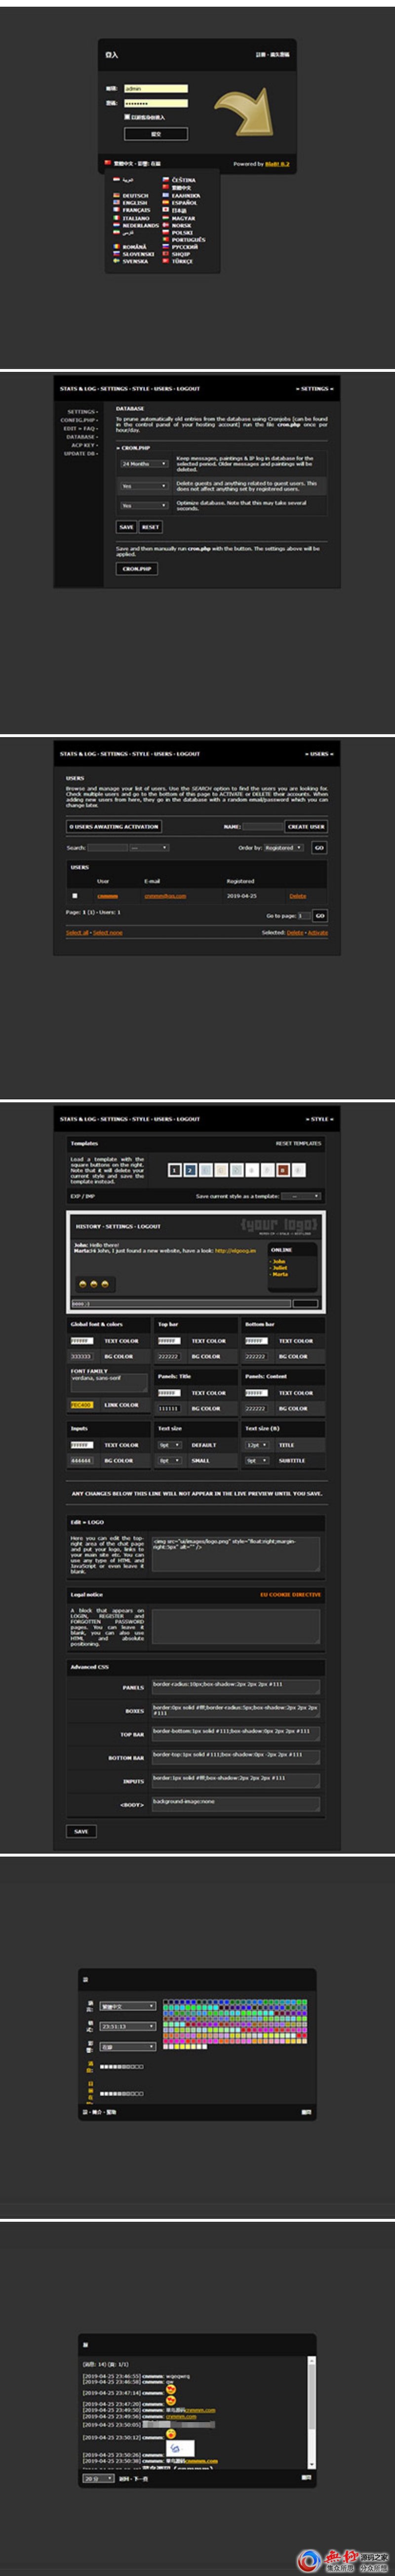Click the Norsk flag icon
The width and height of the screenshot is (395, 2576).
click(x=166, y=225)
